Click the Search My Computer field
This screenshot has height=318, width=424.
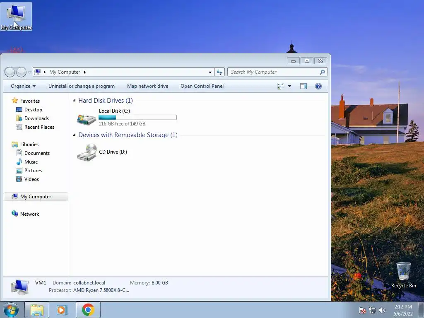[277, 72]
